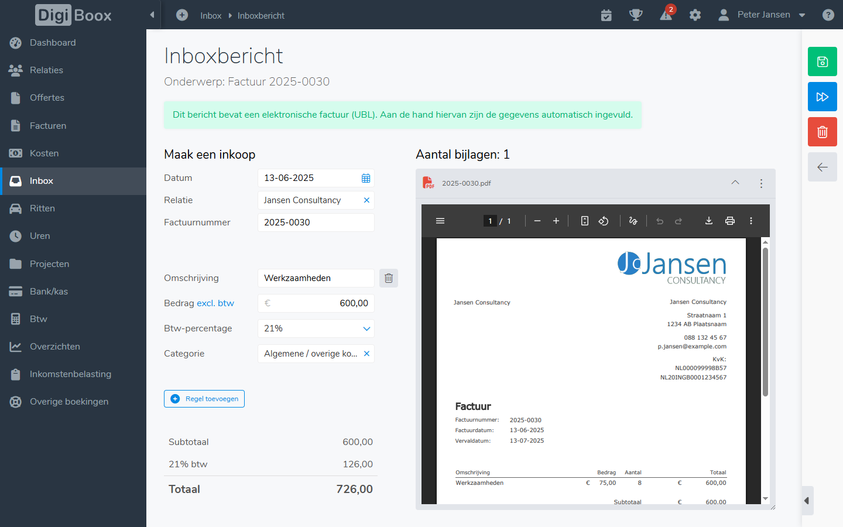Open Overzichten reports
843x527 pixels.
(73, 347)
